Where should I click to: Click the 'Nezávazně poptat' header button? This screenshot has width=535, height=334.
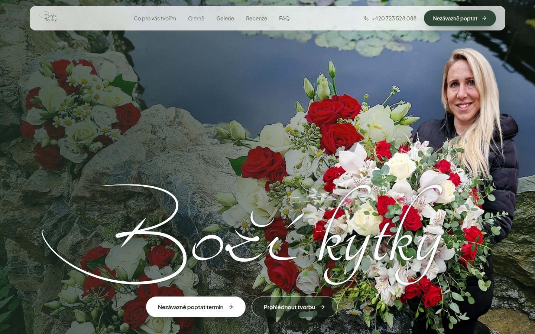(460, 18)
